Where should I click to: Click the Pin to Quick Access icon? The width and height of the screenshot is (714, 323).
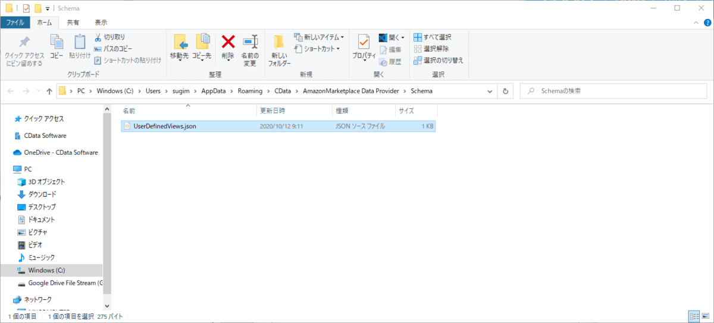pyautogui.click(x=24, y=43)
